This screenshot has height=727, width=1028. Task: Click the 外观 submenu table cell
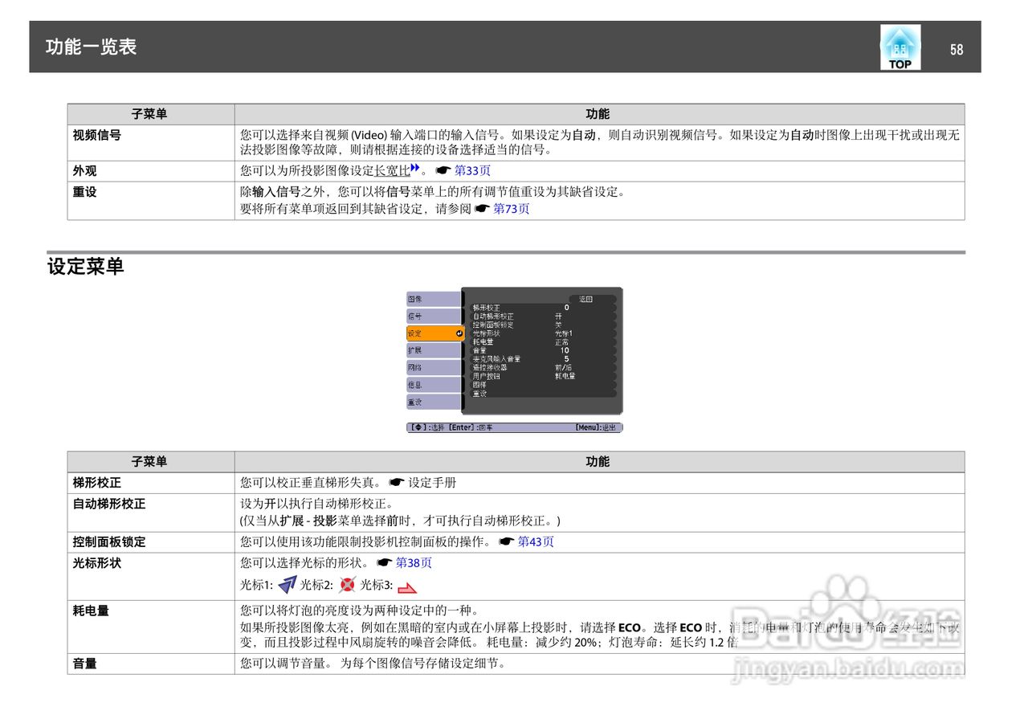tap(151, 170)
